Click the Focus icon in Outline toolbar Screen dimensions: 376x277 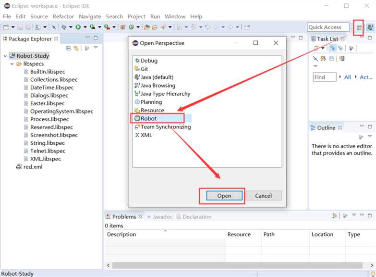pyautogui.click(x=361, y=137)
